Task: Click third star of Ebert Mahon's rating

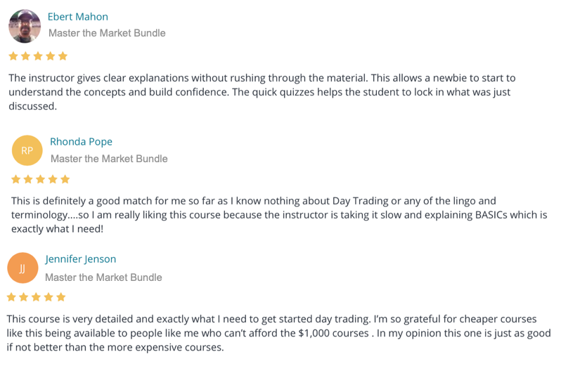Action: [x=38, y=56]
